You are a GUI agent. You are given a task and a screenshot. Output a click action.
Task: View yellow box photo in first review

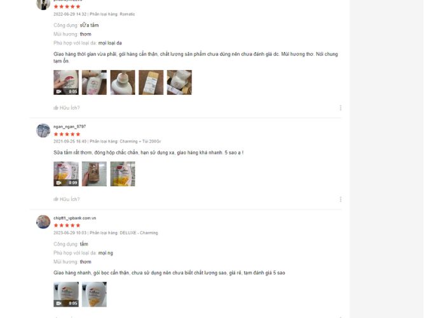pos(151,82)
